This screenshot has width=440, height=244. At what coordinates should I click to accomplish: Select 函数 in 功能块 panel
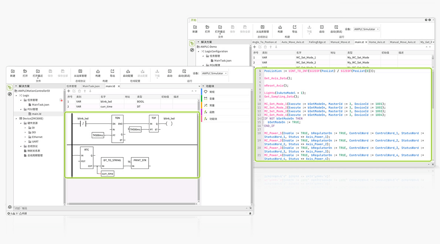(212, 112)
